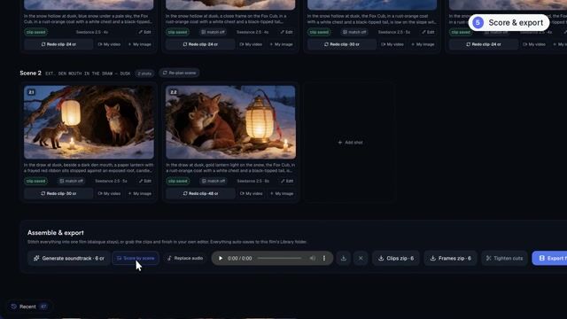Click Replace audio
The height and width of the screenshot is (319, 567).
[x=185, y=258]
